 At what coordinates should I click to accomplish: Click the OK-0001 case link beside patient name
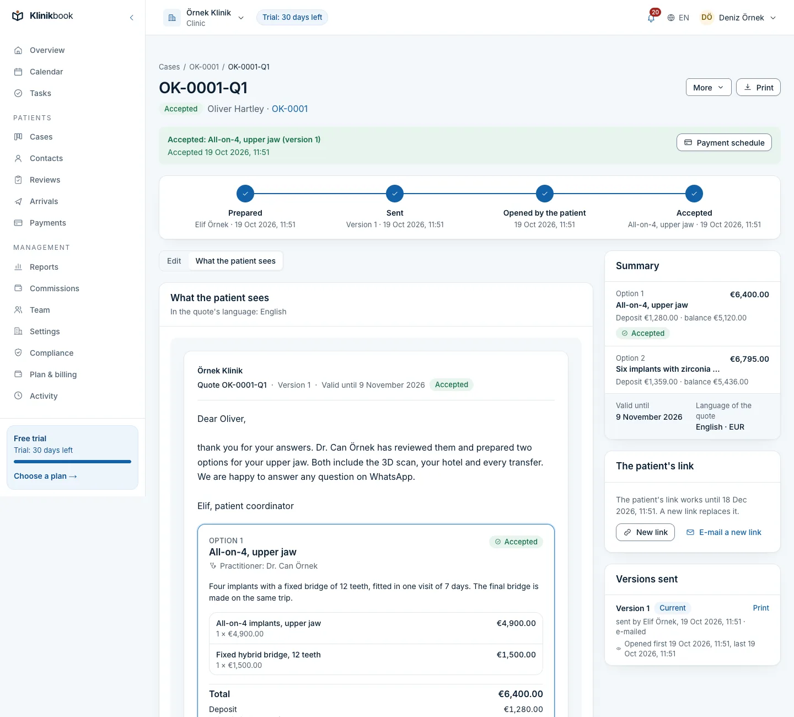[x=289, y=109]
